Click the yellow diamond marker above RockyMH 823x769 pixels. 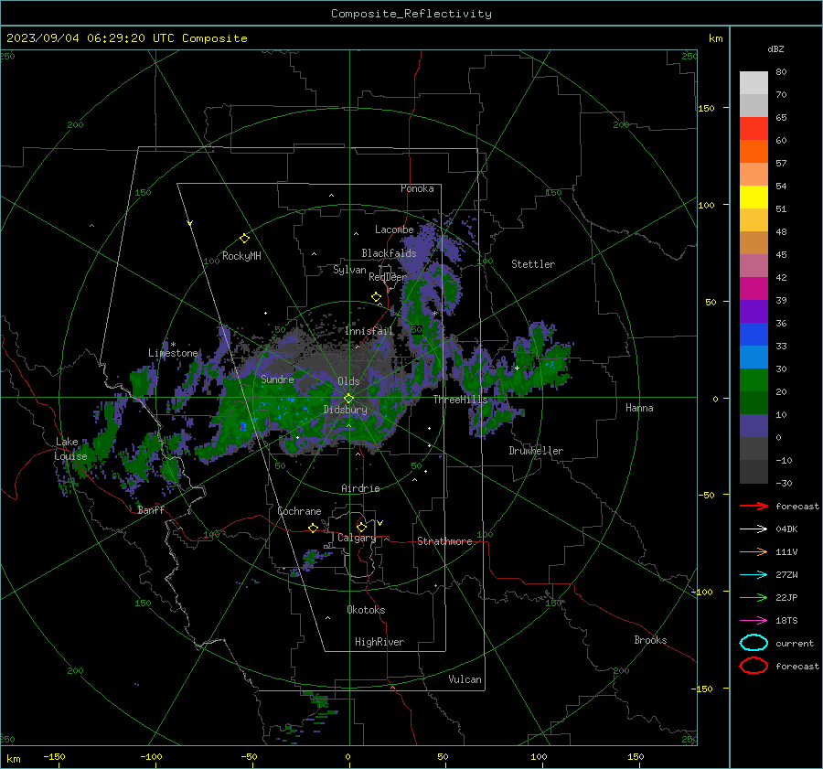[244, 239]
